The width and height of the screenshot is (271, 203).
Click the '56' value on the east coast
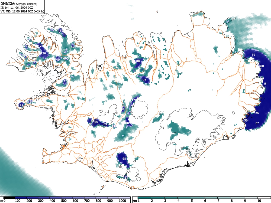click(x=257, y=113)
